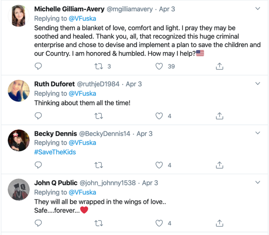Viewport: 269px width, 235px height.
Task: Retweet John Q Public's tweet
Action: tap(99, 223)
